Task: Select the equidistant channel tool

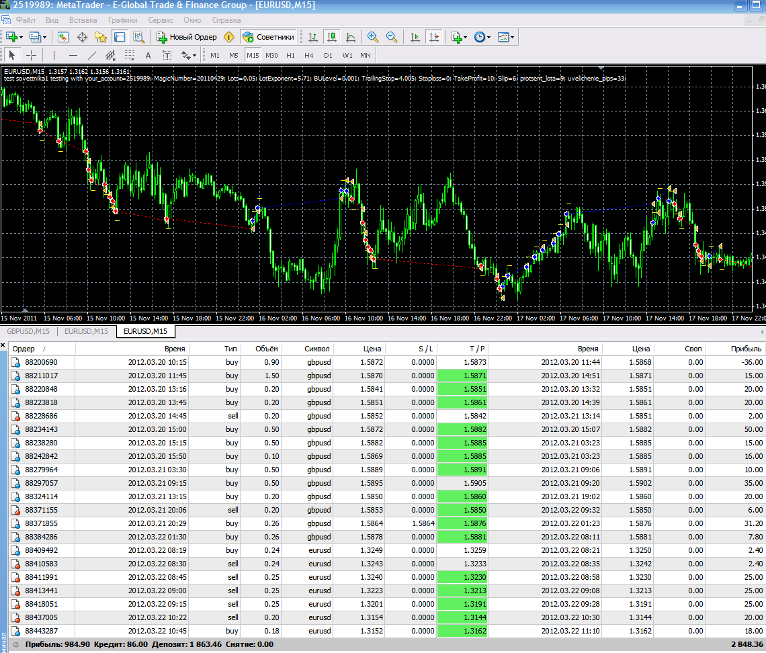Action: coord(110,55)
